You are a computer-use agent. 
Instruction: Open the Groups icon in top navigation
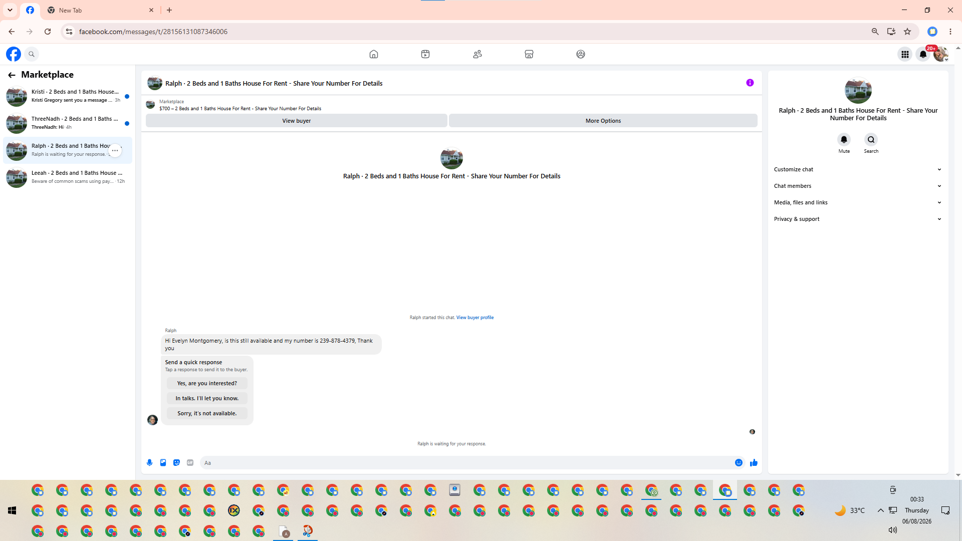click(x=581, y=54)
